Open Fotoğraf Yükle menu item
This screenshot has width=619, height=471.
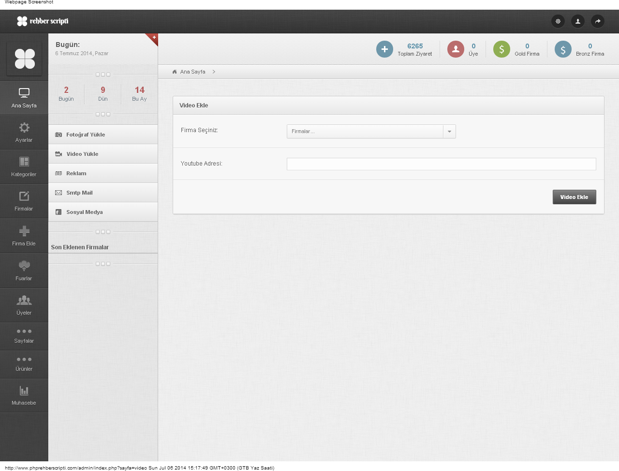(103, 135)
